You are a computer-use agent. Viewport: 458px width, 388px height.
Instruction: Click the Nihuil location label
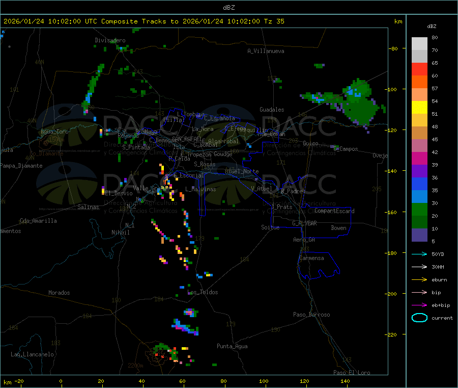120,232
